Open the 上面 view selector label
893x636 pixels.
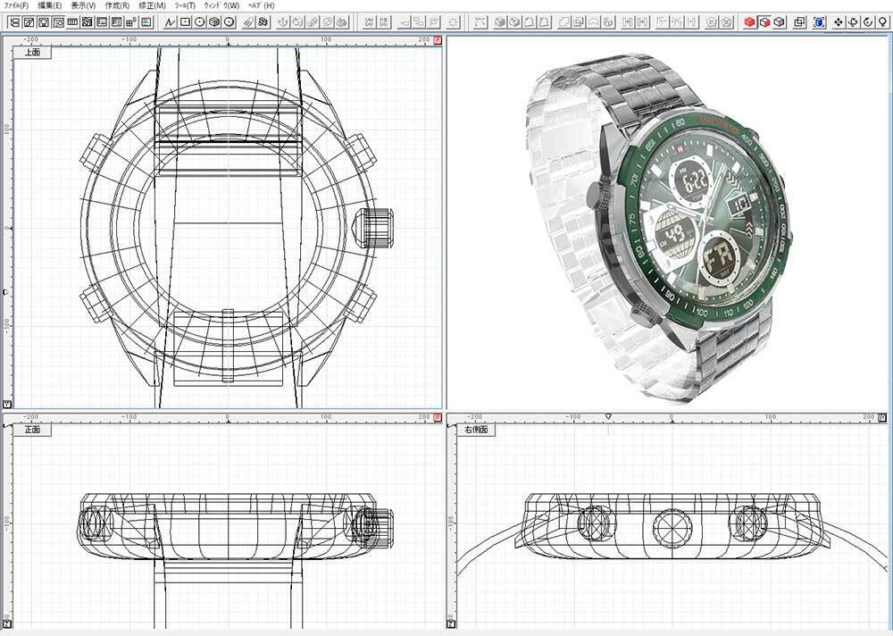(x=32, y=53)
